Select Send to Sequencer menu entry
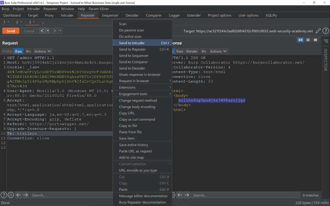The height and width of the screenshot is (206, 330). pos(142,55)
